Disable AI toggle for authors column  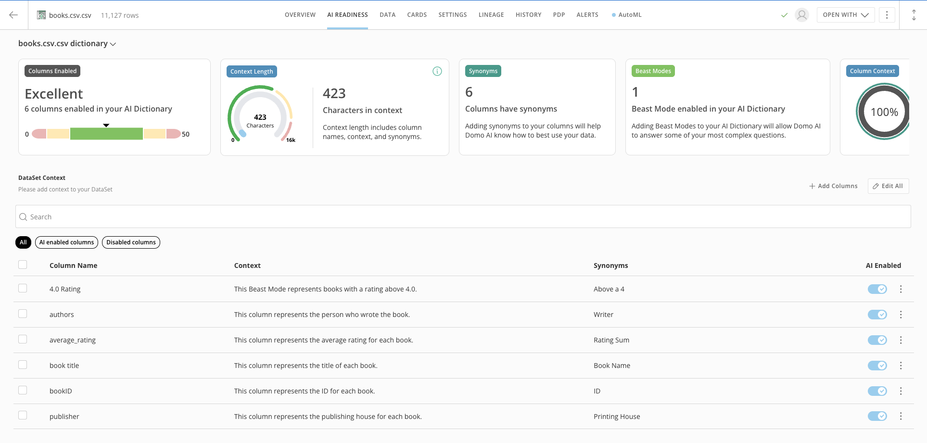point(877,315)
